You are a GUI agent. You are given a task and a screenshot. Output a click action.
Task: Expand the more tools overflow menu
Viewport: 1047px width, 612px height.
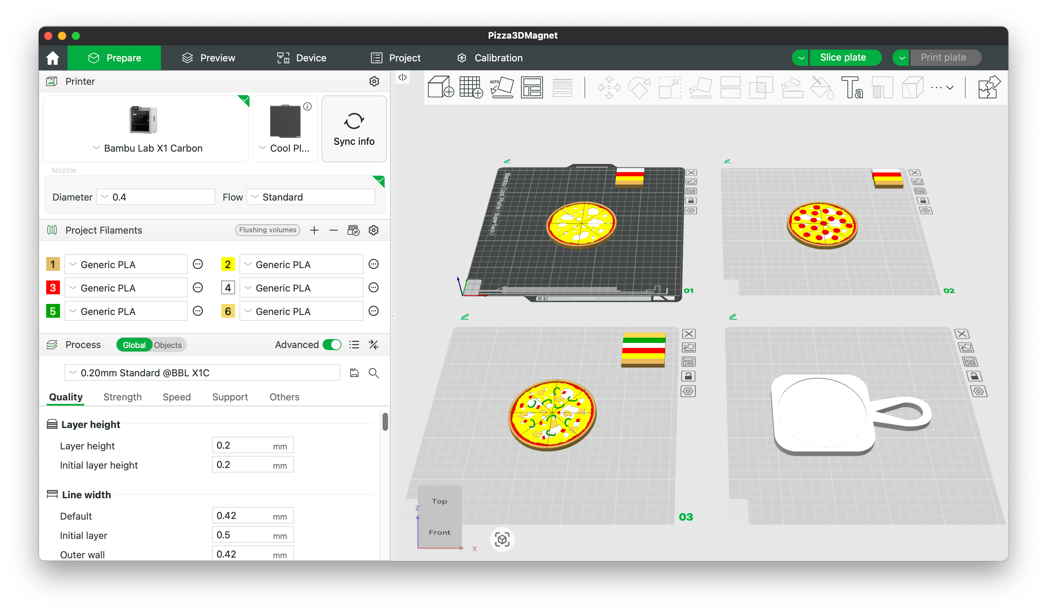[x=942, y=87]
